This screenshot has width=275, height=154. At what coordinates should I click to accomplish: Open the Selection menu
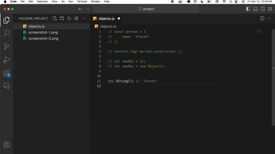[42, 2]
